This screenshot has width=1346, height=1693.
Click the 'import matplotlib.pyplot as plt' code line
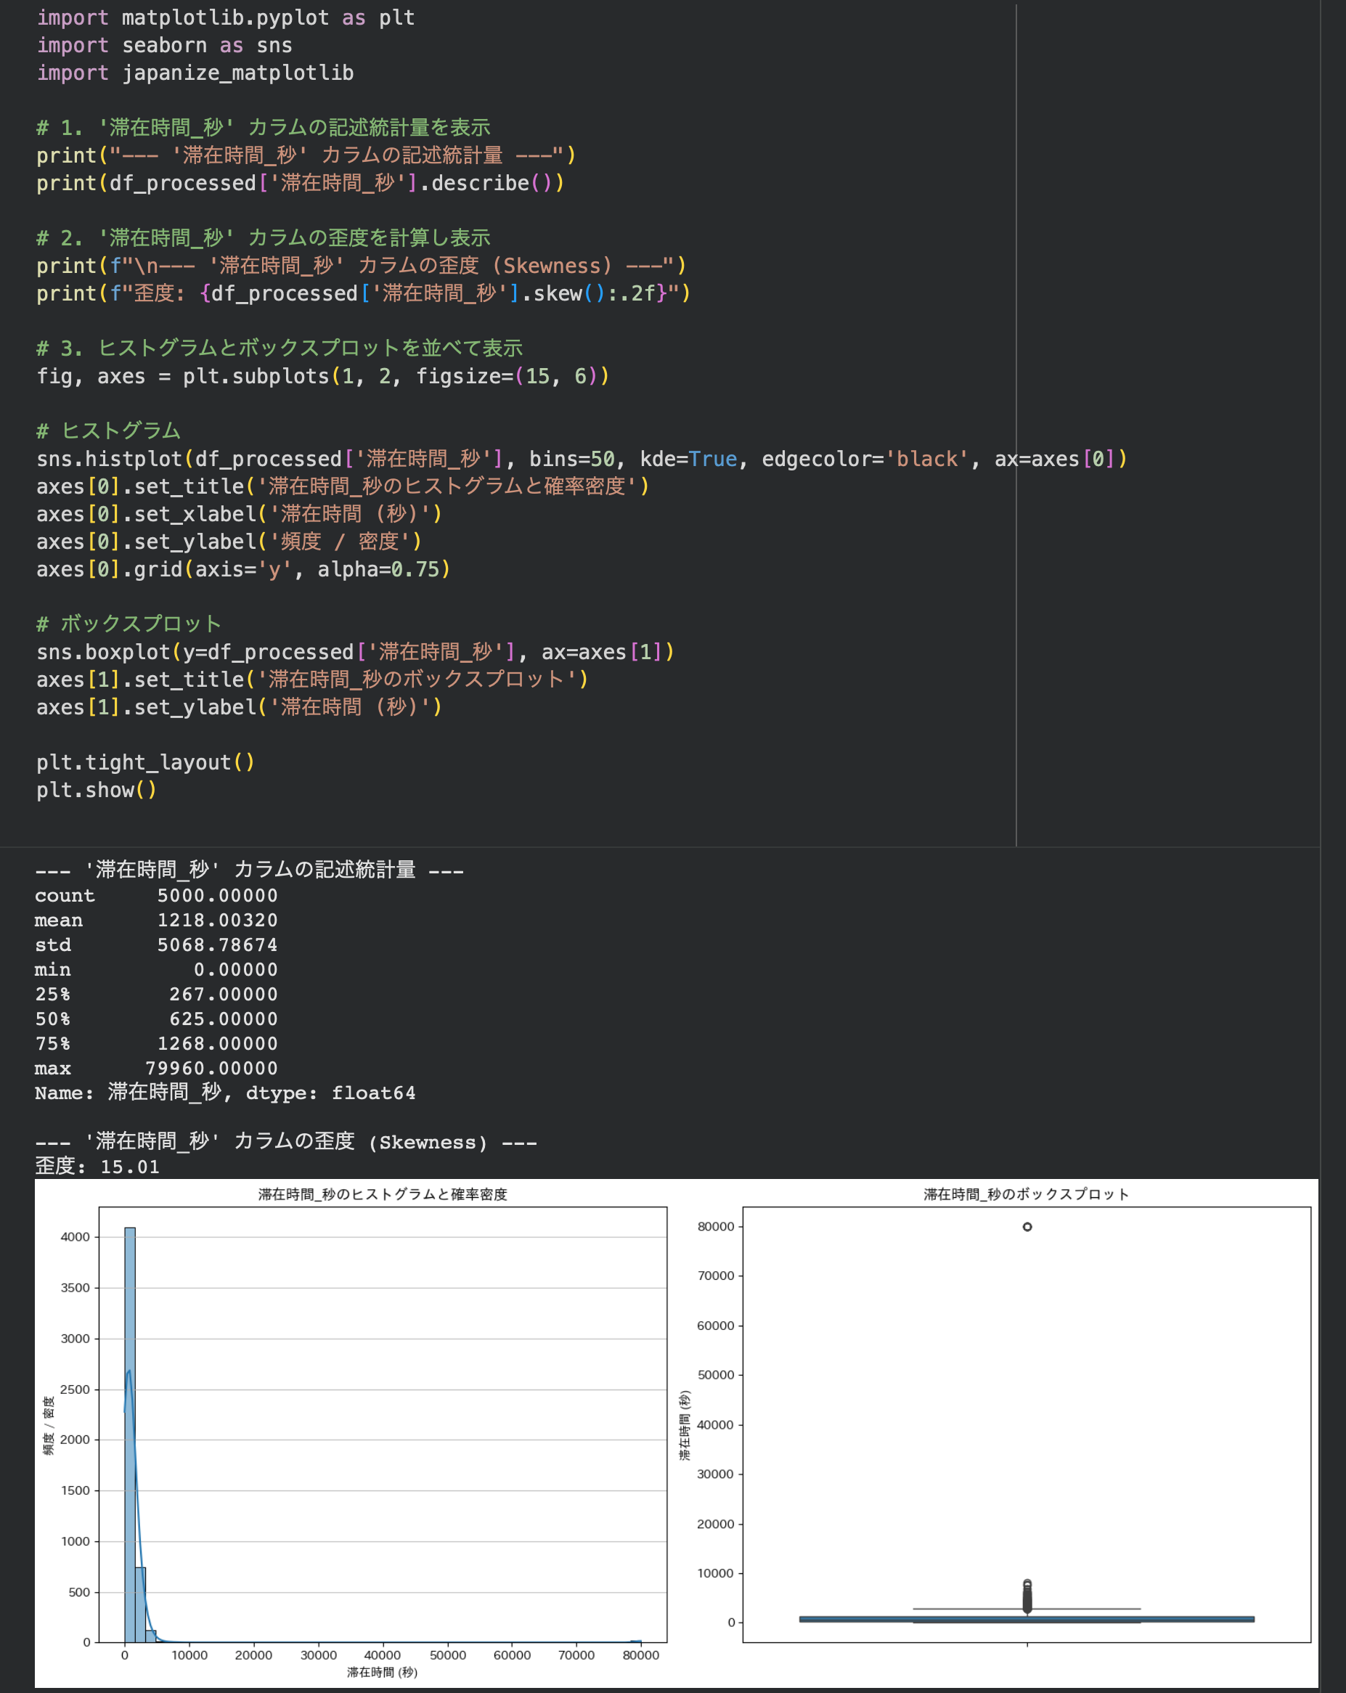225,18
